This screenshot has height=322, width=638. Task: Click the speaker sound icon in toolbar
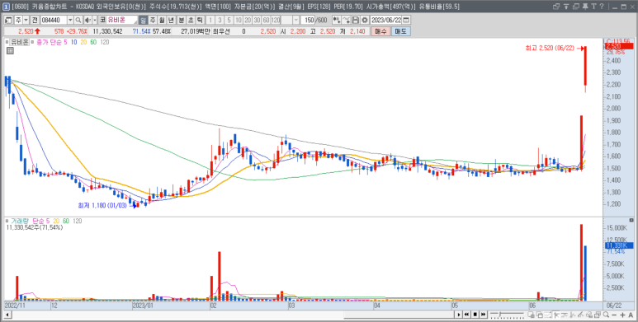pos(87,20)
